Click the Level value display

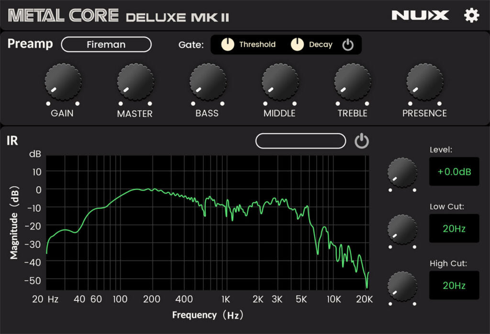click(x=454, y=172)
